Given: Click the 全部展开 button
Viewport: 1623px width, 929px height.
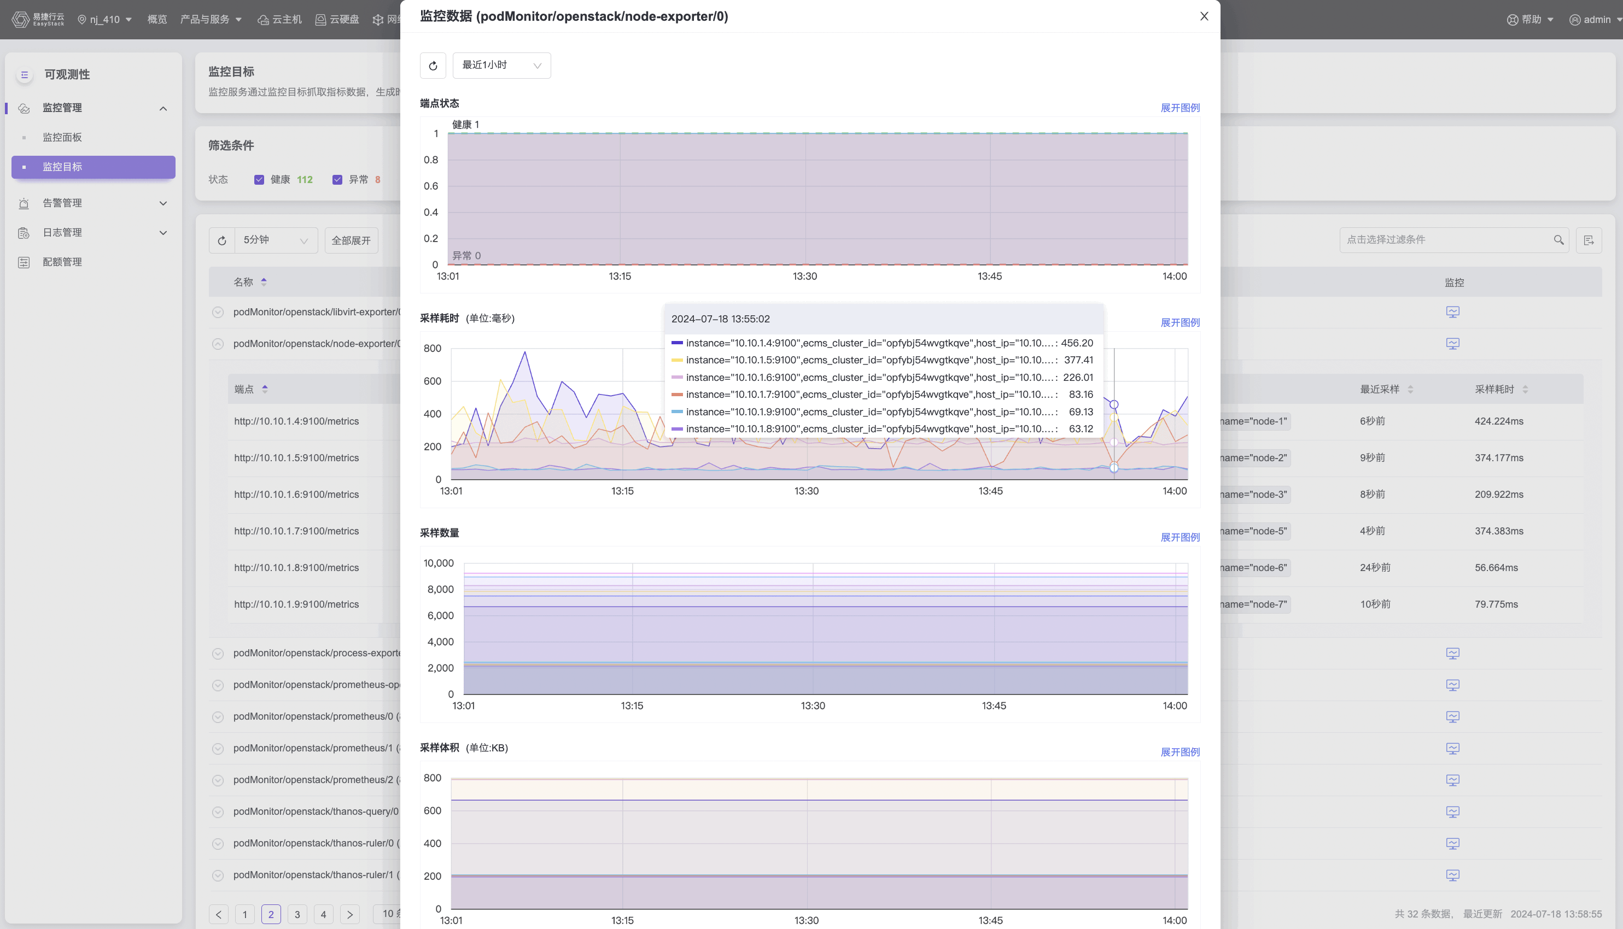Looking at the screenshot, I should (351, 240).
